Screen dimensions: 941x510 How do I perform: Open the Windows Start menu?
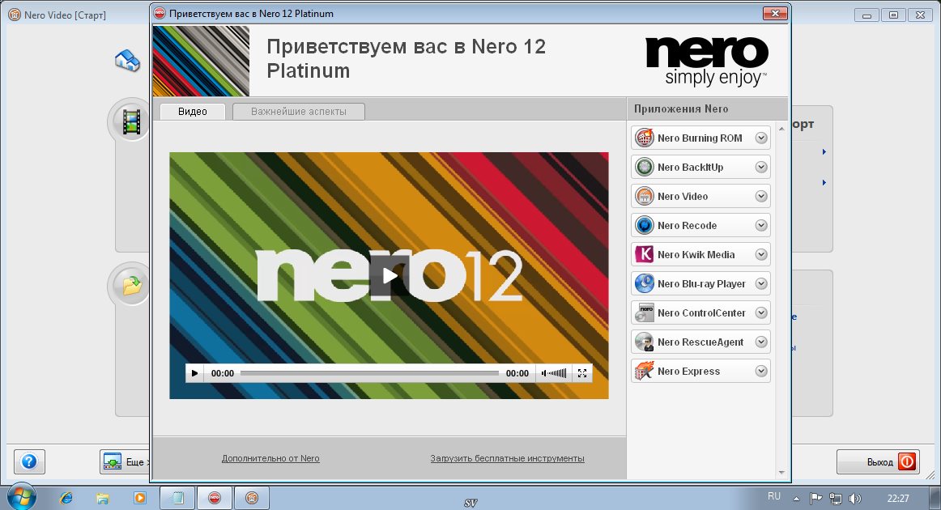tap(22, 497)
